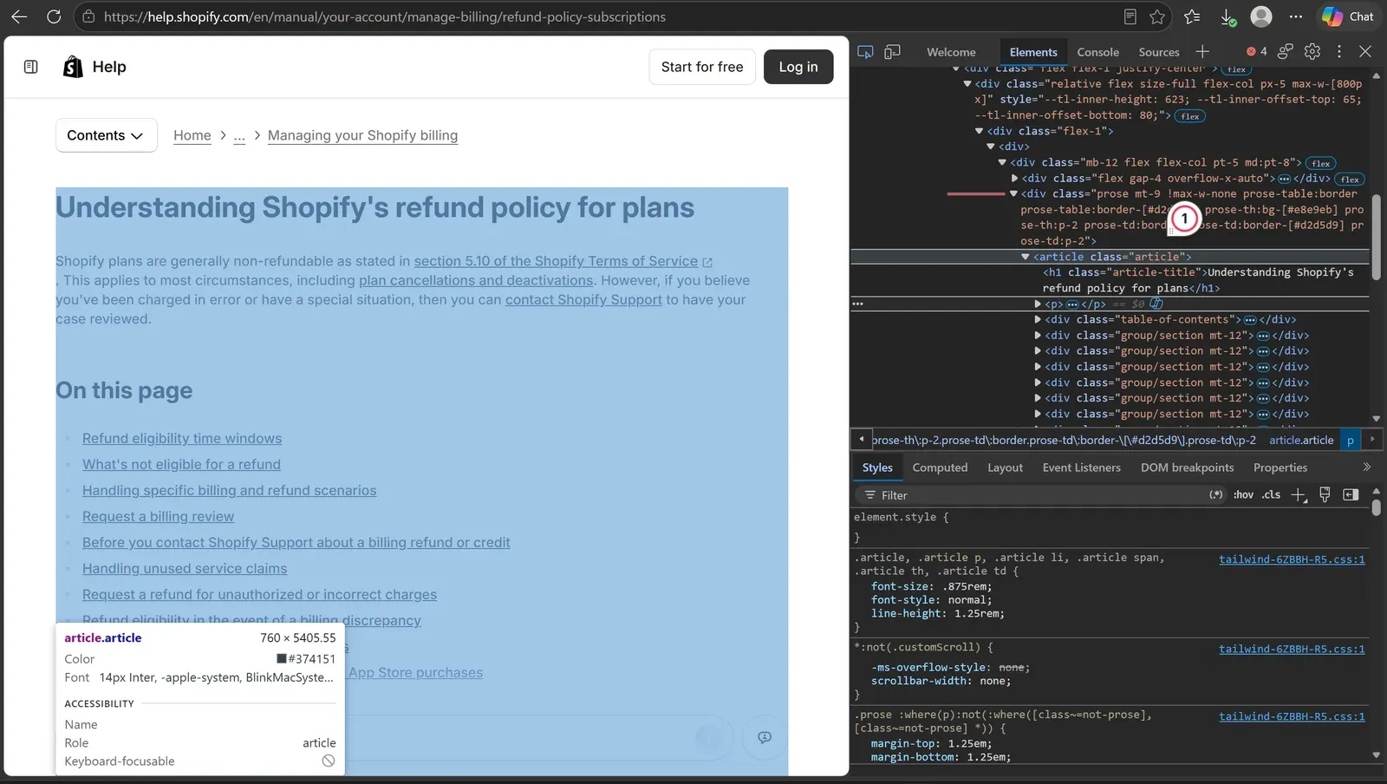1387x784 pixels.
Task: Click the Shopify bag logo
Action: (x=73, y=67)
